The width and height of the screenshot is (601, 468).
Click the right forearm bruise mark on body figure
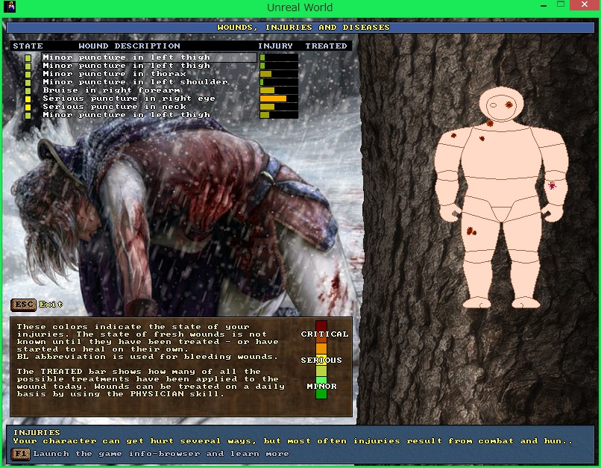pos(552,186)
